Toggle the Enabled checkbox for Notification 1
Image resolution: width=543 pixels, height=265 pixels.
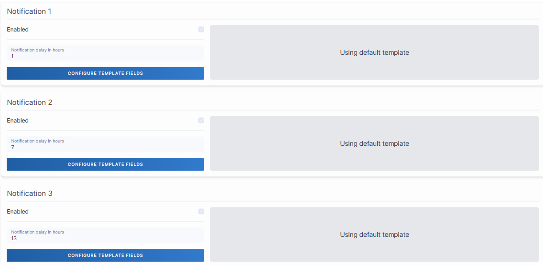click(x=201, y=30)
